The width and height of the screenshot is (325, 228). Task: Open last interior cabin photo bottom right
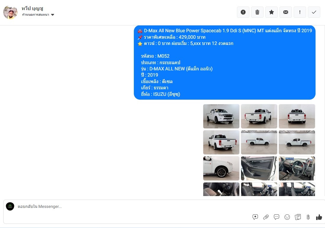pyautogui.click(x=297, y=189)
